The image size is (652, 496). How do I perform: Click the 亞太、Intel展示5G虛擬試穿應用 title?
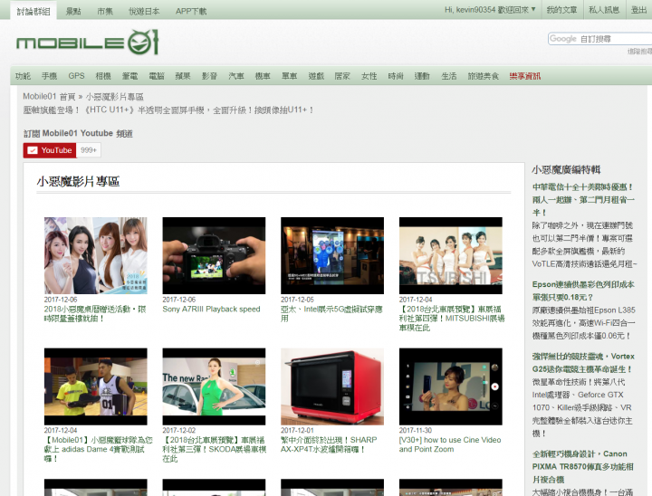click(x=331, y=314)
